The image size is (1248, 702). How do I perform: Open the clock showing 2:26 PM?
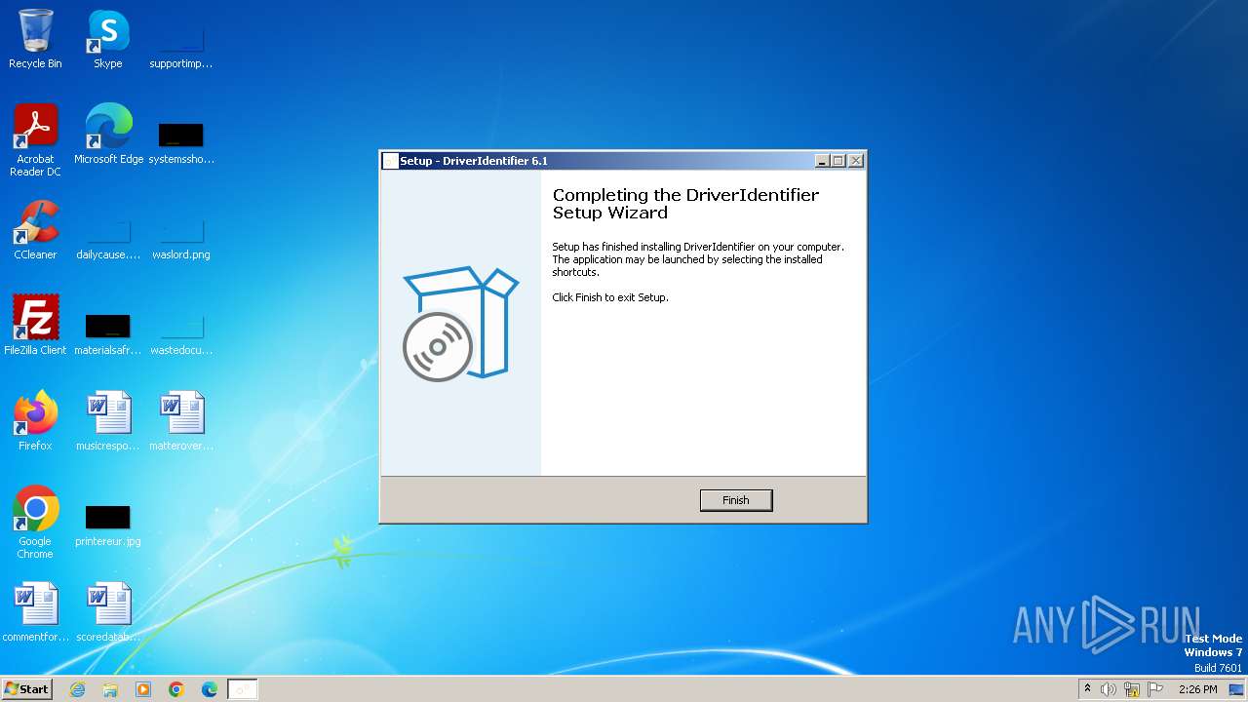pos(1198,689)
